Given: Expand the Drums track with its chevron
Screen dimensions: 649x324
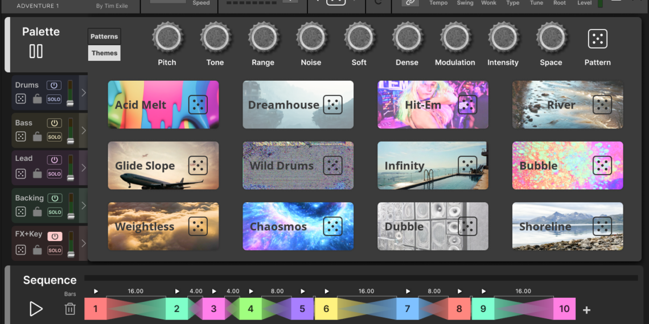Looking at the screenshot, I should (84, 93).
